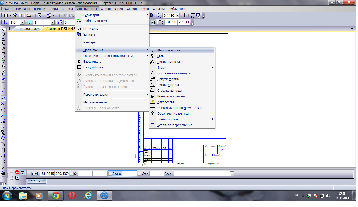Click the Длина value input field

130,174
